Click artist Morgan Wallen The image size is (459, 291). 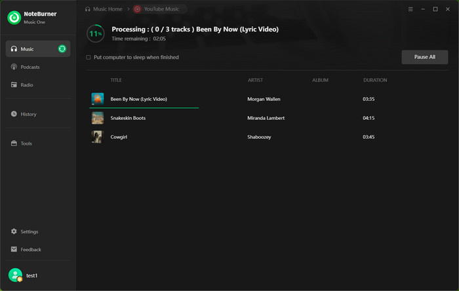click(x=264, y=99)
